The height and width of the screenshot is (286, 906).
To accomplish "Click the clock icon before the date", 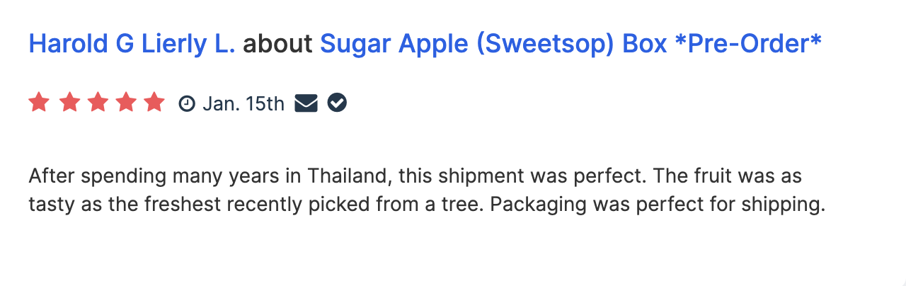I will coord(187,104).
